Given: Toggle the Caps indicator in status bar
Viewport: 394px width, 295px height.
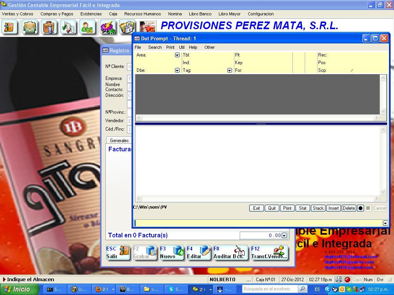Looking at the screenshot, I should 357,280.
